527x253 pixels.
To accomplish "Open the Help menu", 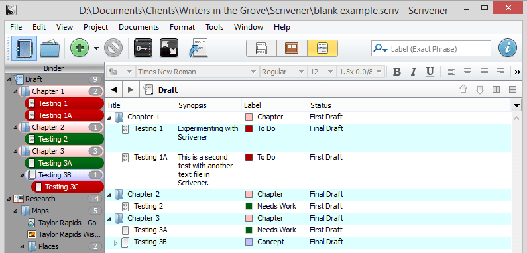I will [282, 27].
